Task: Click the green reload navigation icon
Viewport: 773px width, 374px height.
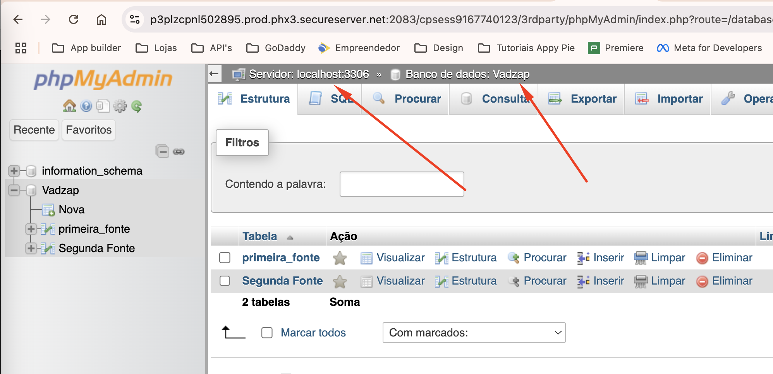Action: (137, 106)
